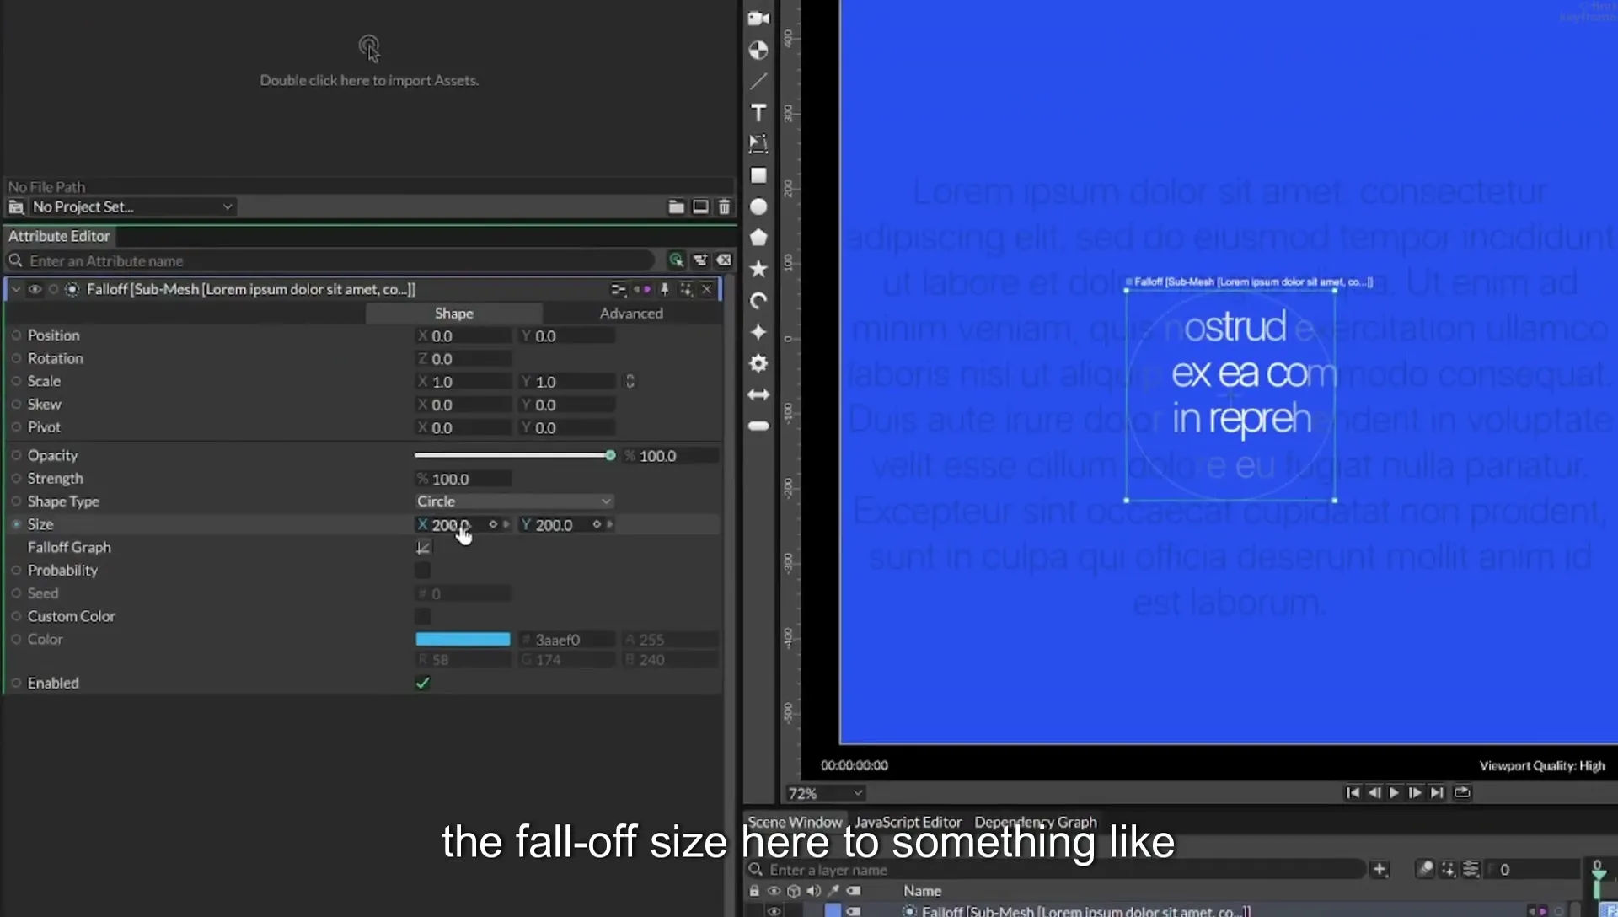
Task: Select the Rectangle shape tool
Action: click(758, 175)
